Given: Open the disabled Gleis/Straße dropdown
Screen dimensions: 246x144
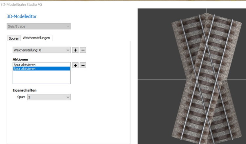Looking at the screenshot, I should click(39, 26).
